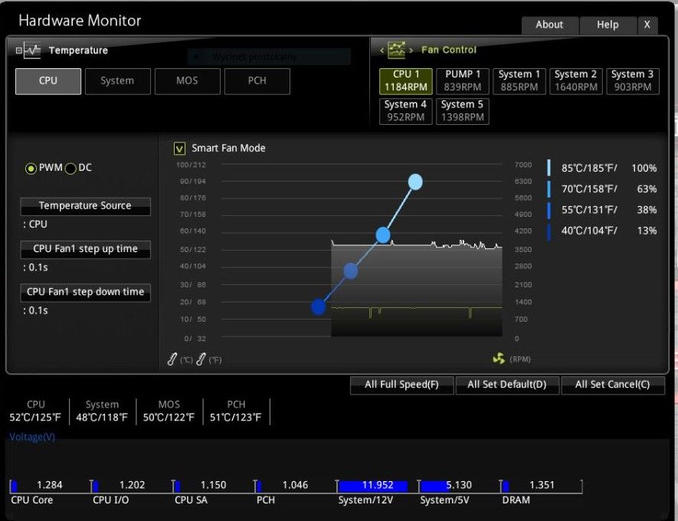678x521 pixels.
Task: Select the PUMP 1 fan tab
Action: (463, 81)
